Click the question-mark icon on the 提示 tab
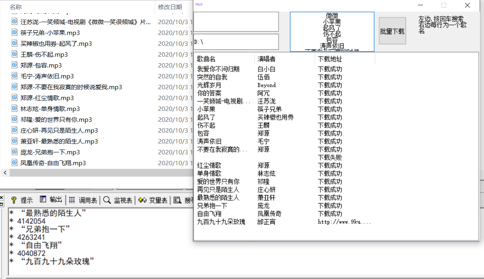The image size is (484, 279). (x=14, y=200)
